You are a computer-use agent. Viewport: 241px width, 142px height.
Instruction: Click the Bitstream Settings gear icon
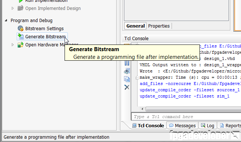point(20,29)
